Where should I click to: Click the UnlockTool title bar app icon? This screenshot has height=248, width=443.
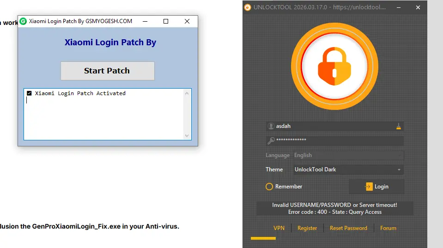(248, 7)
